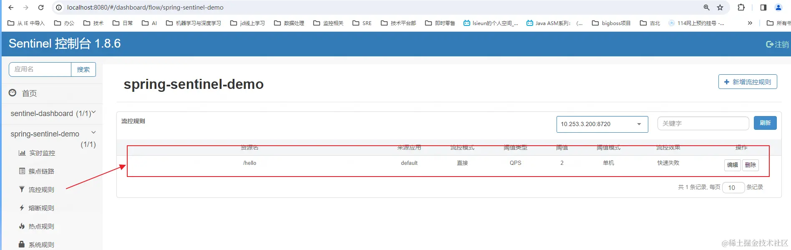
Task: Click the 刷新 button
Action: (765, 123)
